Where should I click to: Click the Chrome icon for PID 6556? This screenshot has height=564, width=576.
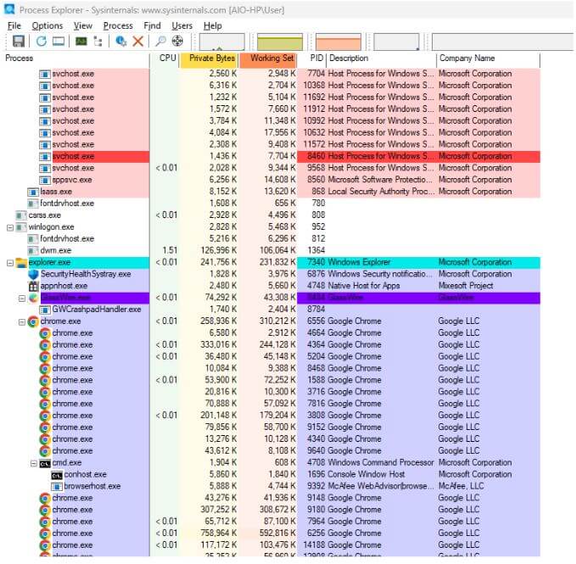click(33, 321)
